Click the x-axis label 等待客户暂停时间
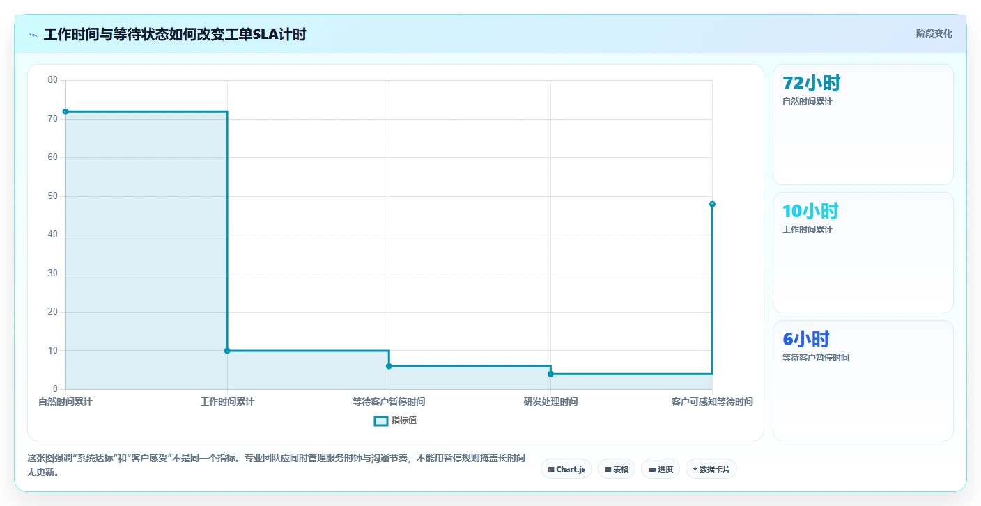Image resolution: width=981 pixels, height=506 pixels. tap(389, 402)
